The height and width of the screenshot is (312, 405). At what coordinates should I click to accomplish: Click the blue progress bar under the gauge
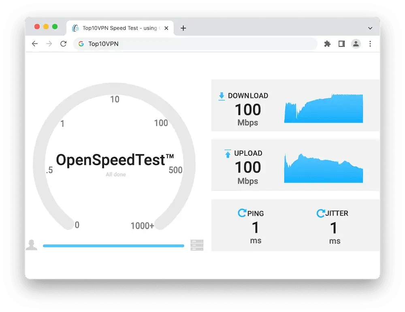click(x=113, y=246)
